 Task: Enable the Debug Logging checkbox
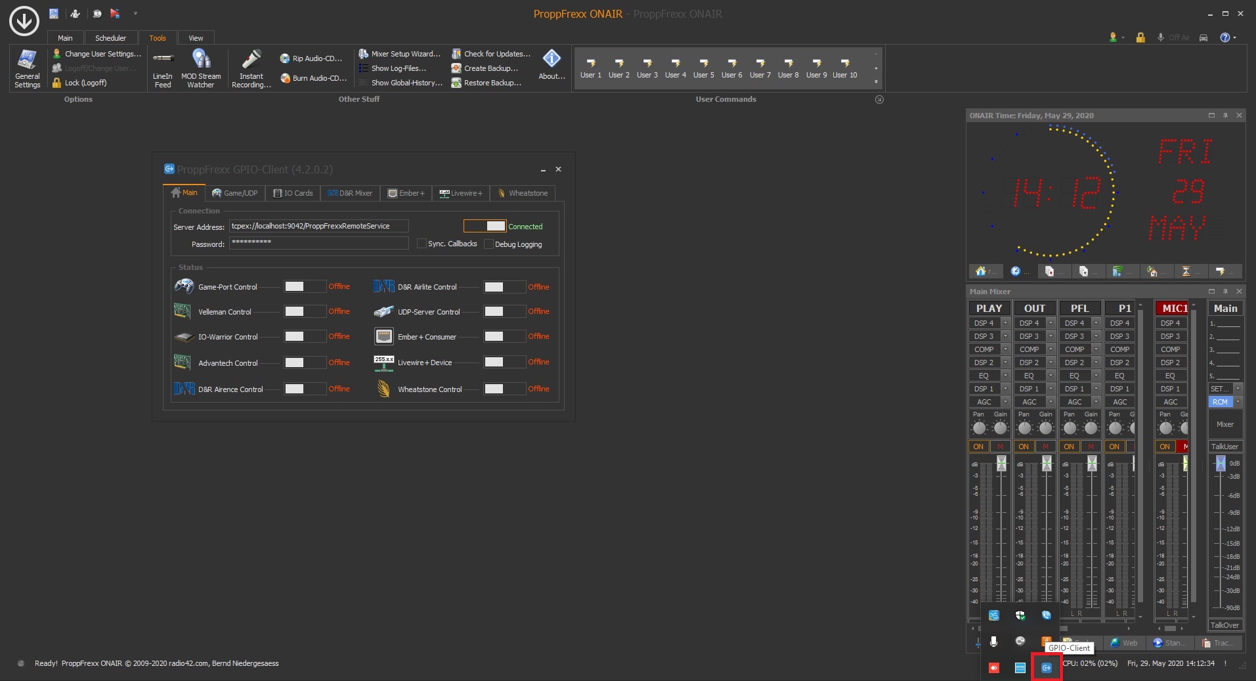click(x=488, y=244)
